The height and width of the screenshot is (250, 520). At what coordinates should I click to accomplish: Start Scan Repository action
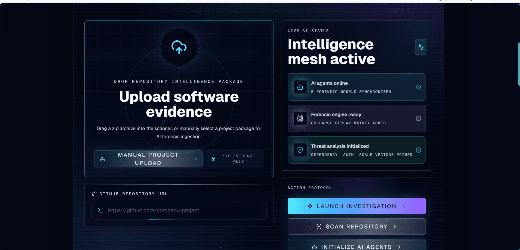356,227
